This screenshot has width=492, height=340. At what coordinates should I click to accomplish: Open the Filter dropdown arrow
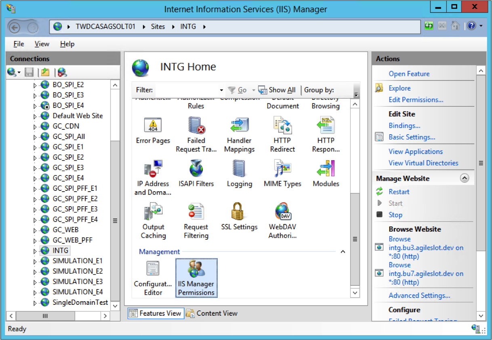pyautogui.click(x=221, y=90)
